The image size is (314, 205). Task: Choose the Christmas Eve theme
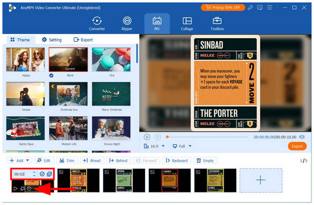(x=68, y=94)
